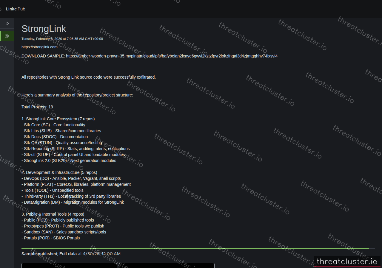This screenshot has width=382, height=268.
Task: Click the Tuesday, February 3, 2026 timestamp
Action: (x=62, y=39)
